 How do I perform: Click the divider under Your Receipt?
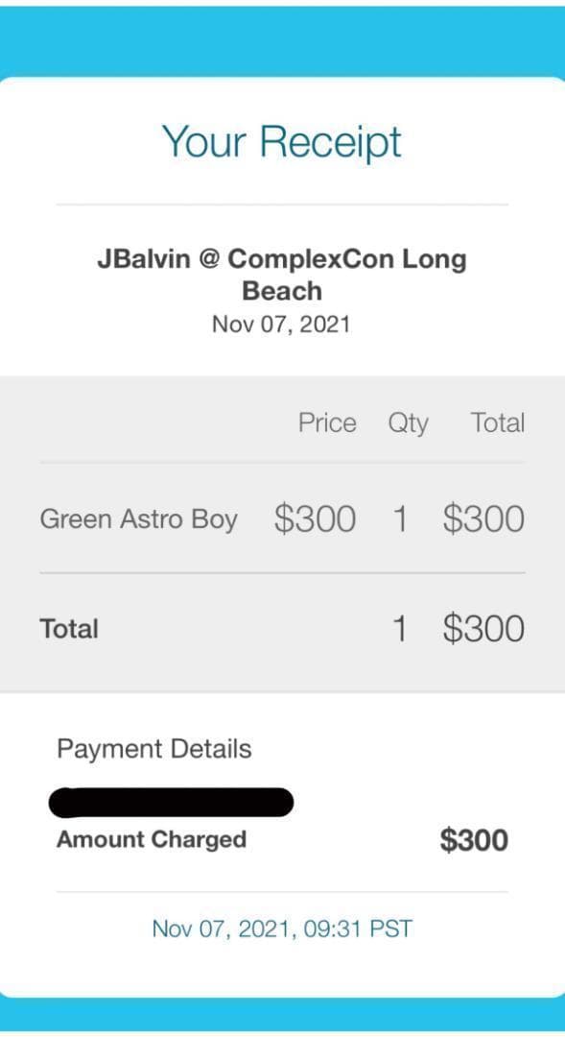[x=282, y=203]
